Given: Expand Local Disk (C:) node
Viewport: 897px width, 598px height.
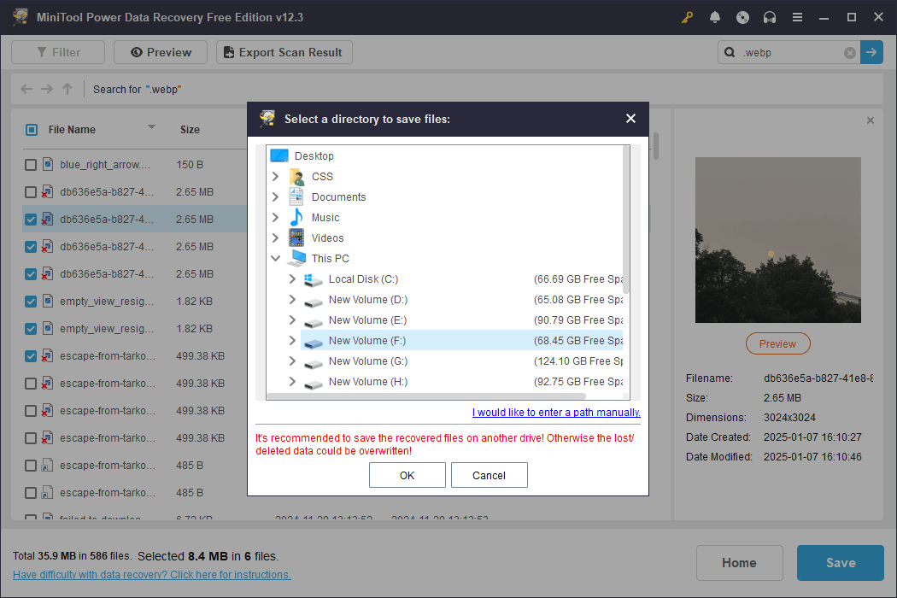Looking at the screenshot, I should [292, 279].
